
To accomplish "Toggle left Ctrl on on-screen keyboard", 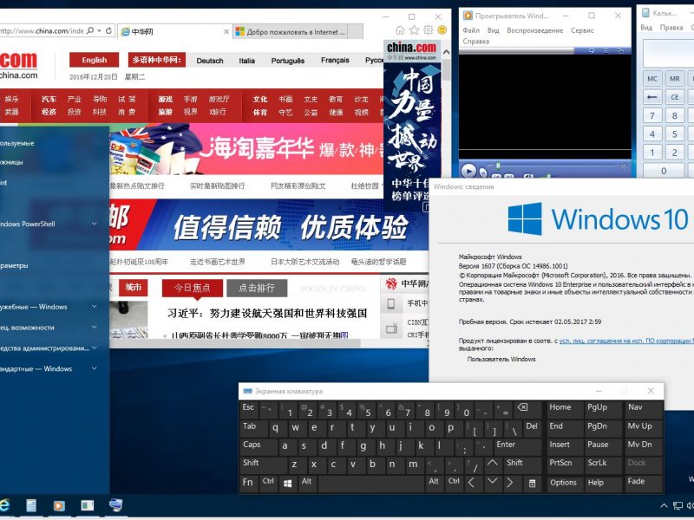I will (x=269, y=482).
